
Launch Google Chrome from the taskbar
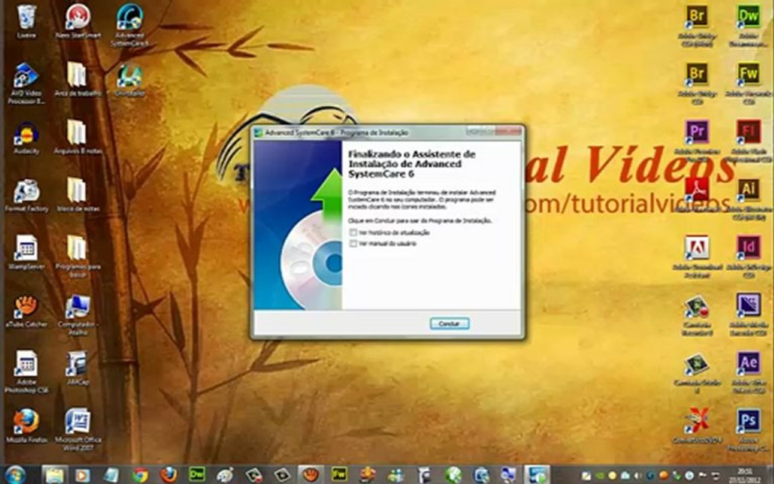point(140,475)
